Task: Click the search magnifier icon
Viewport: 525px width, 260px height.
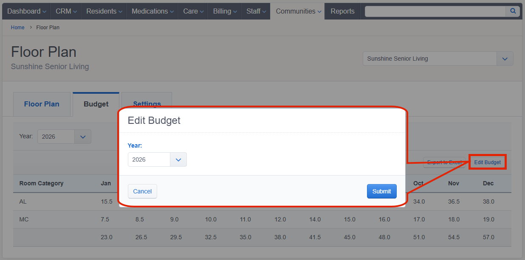Action: point(513,11)
